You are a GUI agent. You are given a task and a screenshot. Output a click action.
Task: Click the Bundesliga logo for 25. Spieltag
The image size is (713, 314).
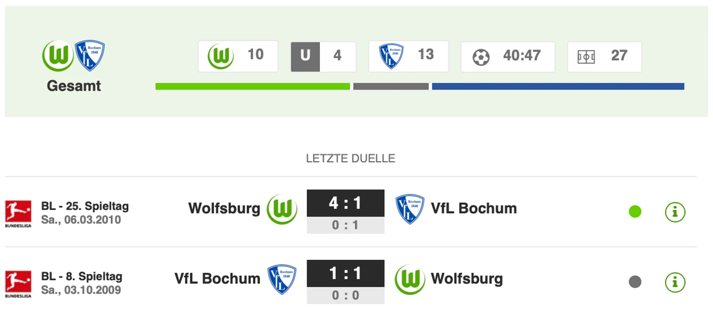(19, 213)
